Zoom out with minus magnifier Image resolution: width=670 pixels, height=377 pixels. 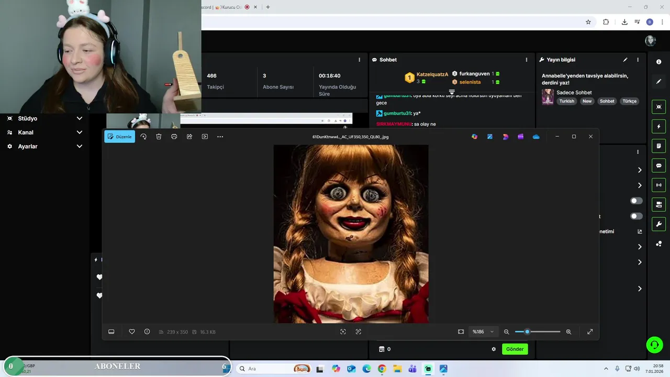tap(506, 331)
